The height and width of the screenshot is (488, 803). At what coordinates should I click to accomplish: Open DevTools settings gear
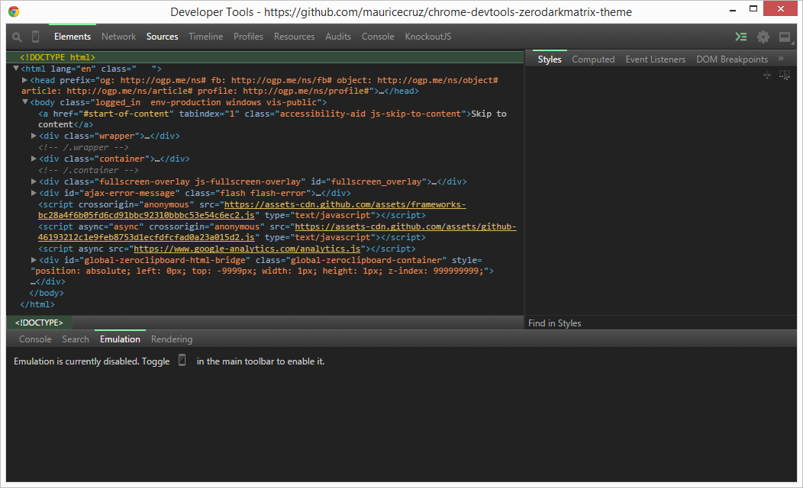(763, 37)
